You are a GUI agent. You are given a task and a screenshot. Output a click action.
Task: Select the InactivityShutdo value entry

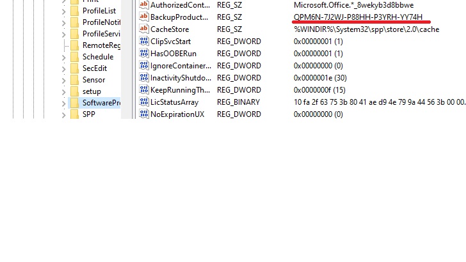(181, 77)
